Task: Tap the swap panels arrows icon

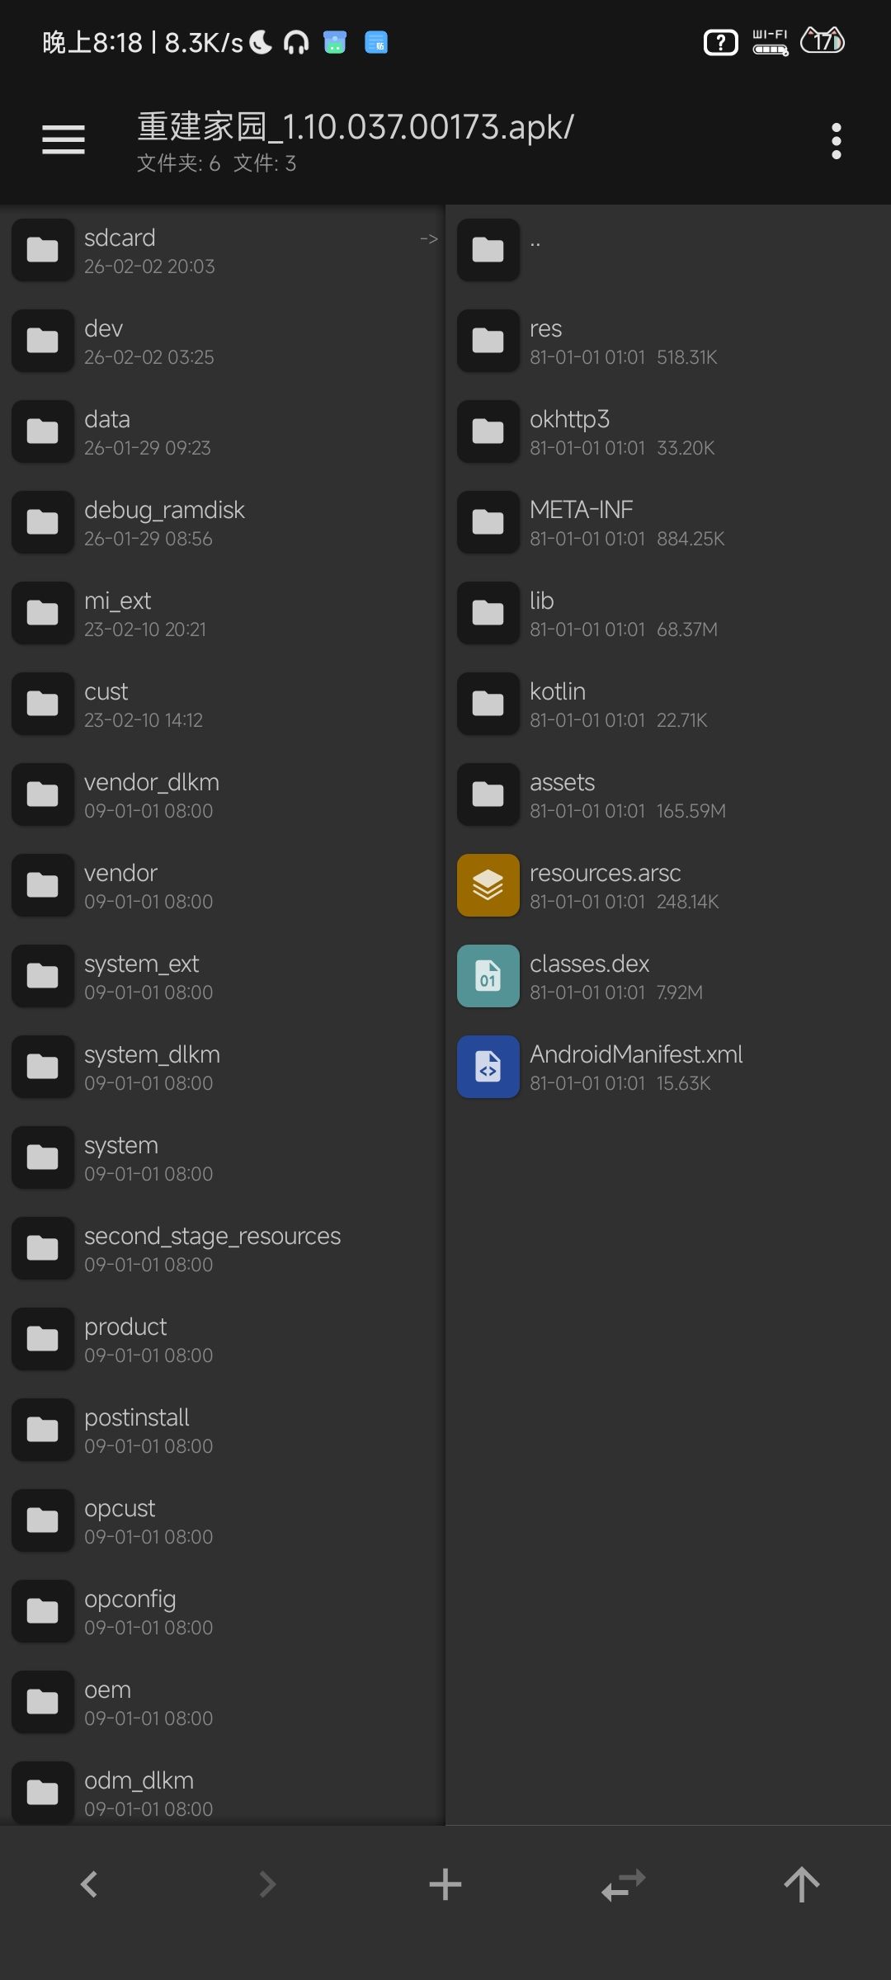Action: (624, 1884)
